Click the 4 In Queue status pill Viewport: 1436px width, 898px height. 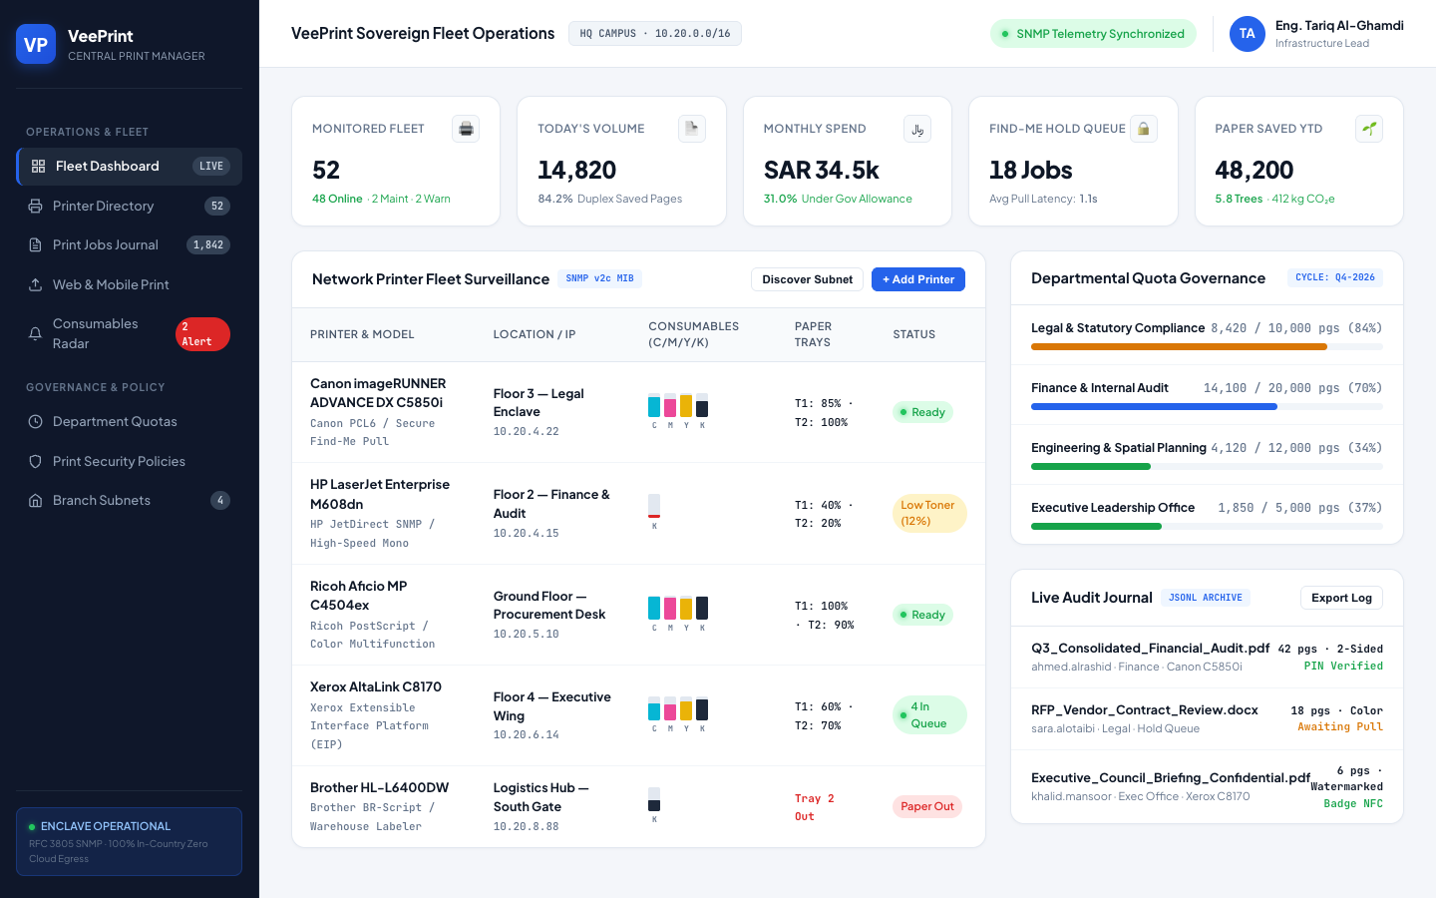pos(929,715)
